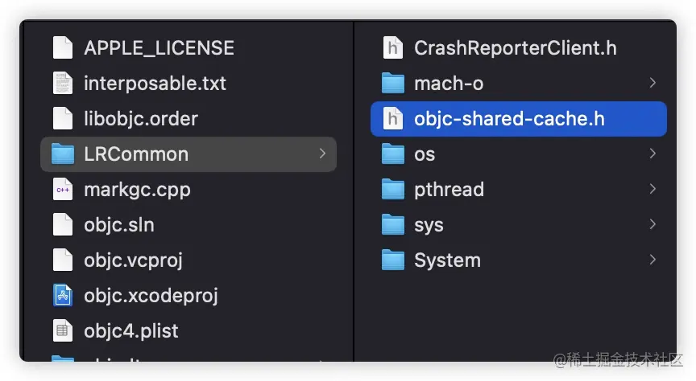Expand the mach-o folder chevron

pos(652,83)
